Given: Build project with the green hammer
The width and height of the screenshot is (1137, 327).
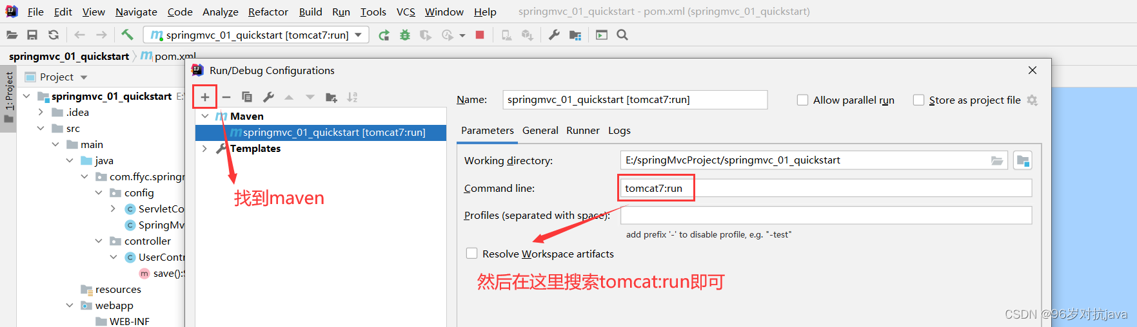Looking at the screenshot, I should click(x=127, y=35).
